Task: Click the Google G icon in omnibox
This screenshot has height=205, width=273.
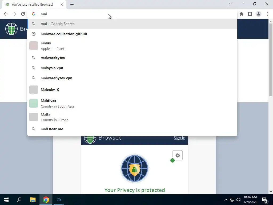Action: 34,14
